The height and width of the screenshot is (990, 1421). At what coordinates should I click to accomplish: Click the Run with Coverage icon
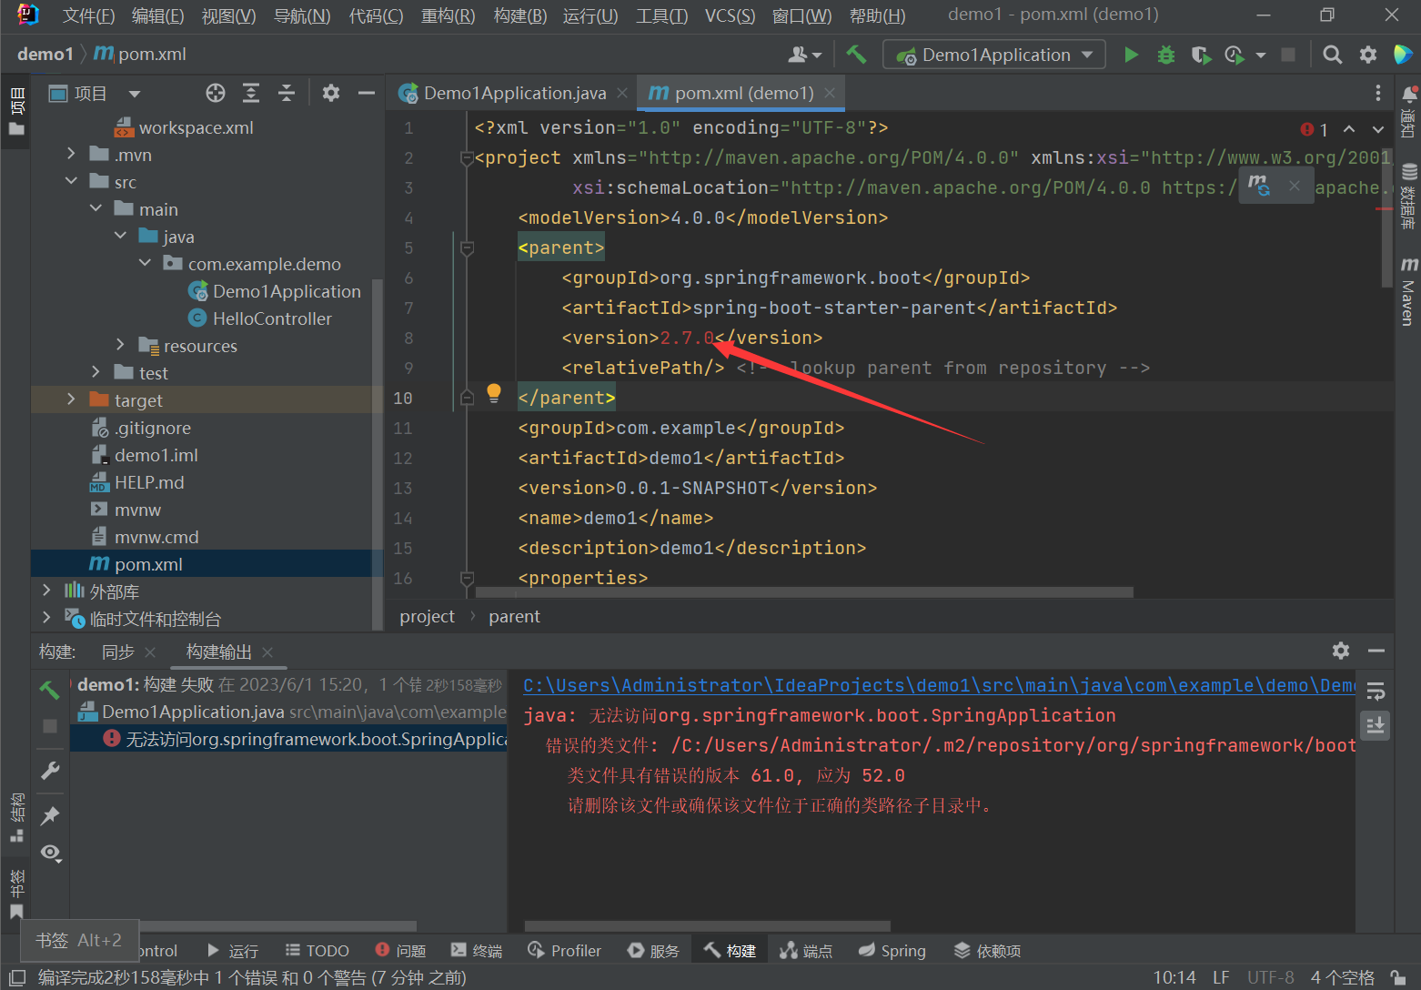[x=1200, y=55]
